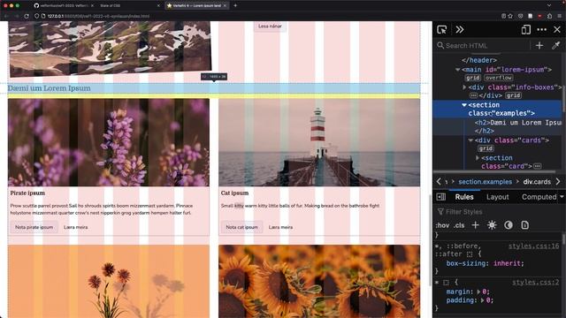This screenshot has height=318, width=566.
Task: Open the sidebar tabs overflow dropdown
Action: (562, 197)
